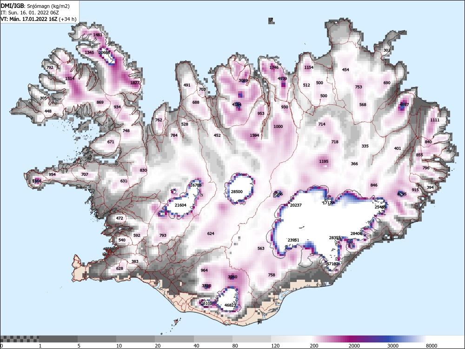The image size is (465, 349).
Task: Click the snow value 792
Action: point(50,67)
